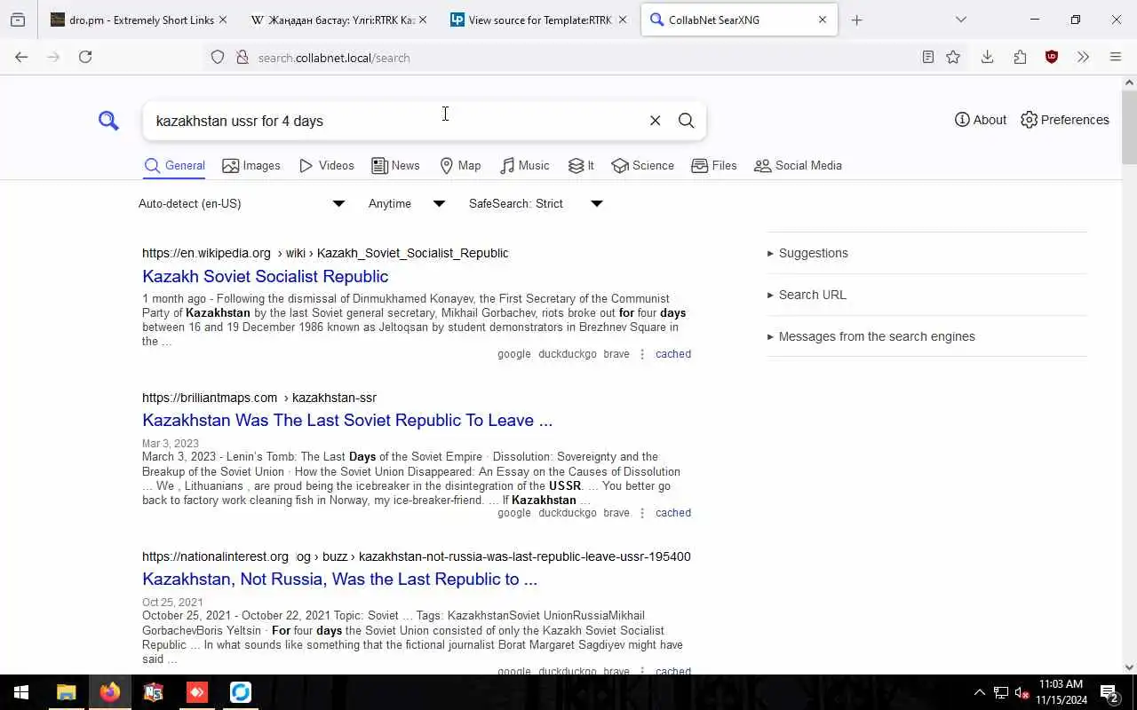Open Kazakhstan, Not Russia result link
The image size is (1137, 710).
pyautogui.click(x=339, y=579)
